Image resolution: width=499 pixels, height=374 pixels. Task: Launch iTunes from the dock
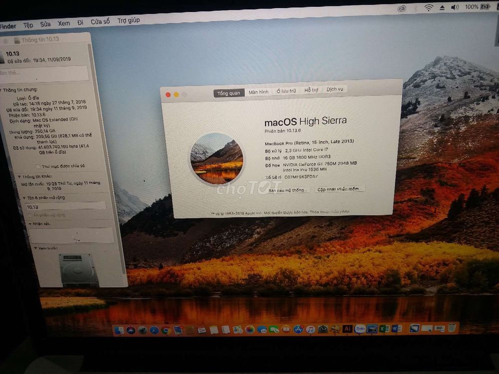coord(310,329)
